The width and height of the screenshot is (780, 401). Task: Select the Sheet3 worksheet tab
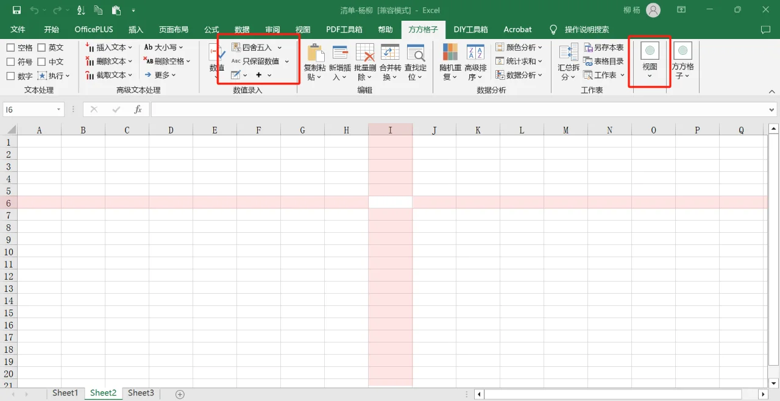pos(141,393)
